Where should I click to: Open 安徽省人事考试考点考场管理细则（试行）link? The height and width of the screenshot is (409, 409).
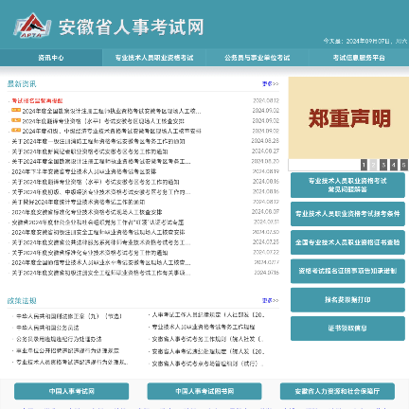207,364
